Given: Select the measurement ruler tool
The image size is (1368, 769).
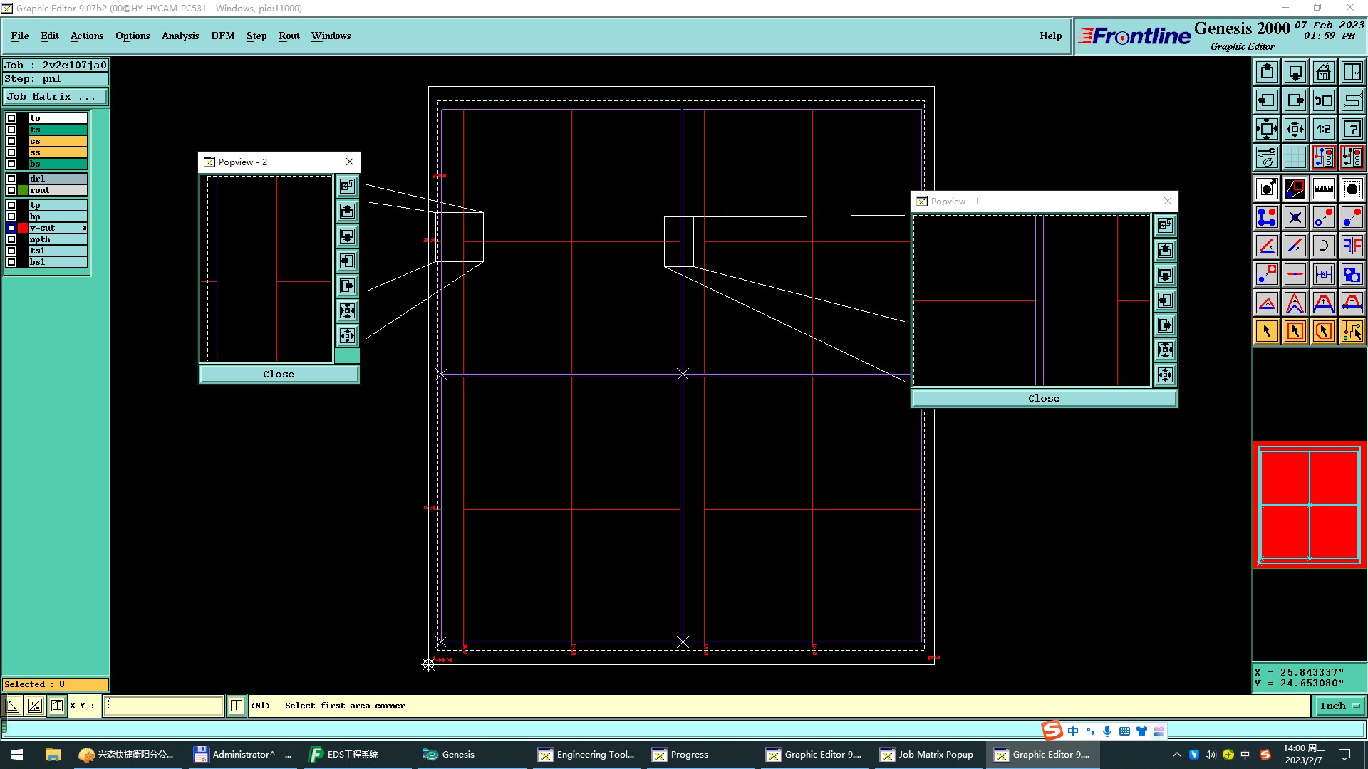Looking at the screenshot, I should coord(1323,189).
